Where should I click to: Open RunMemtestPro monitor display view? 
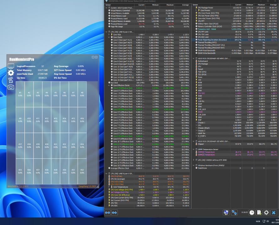(11, 66)
